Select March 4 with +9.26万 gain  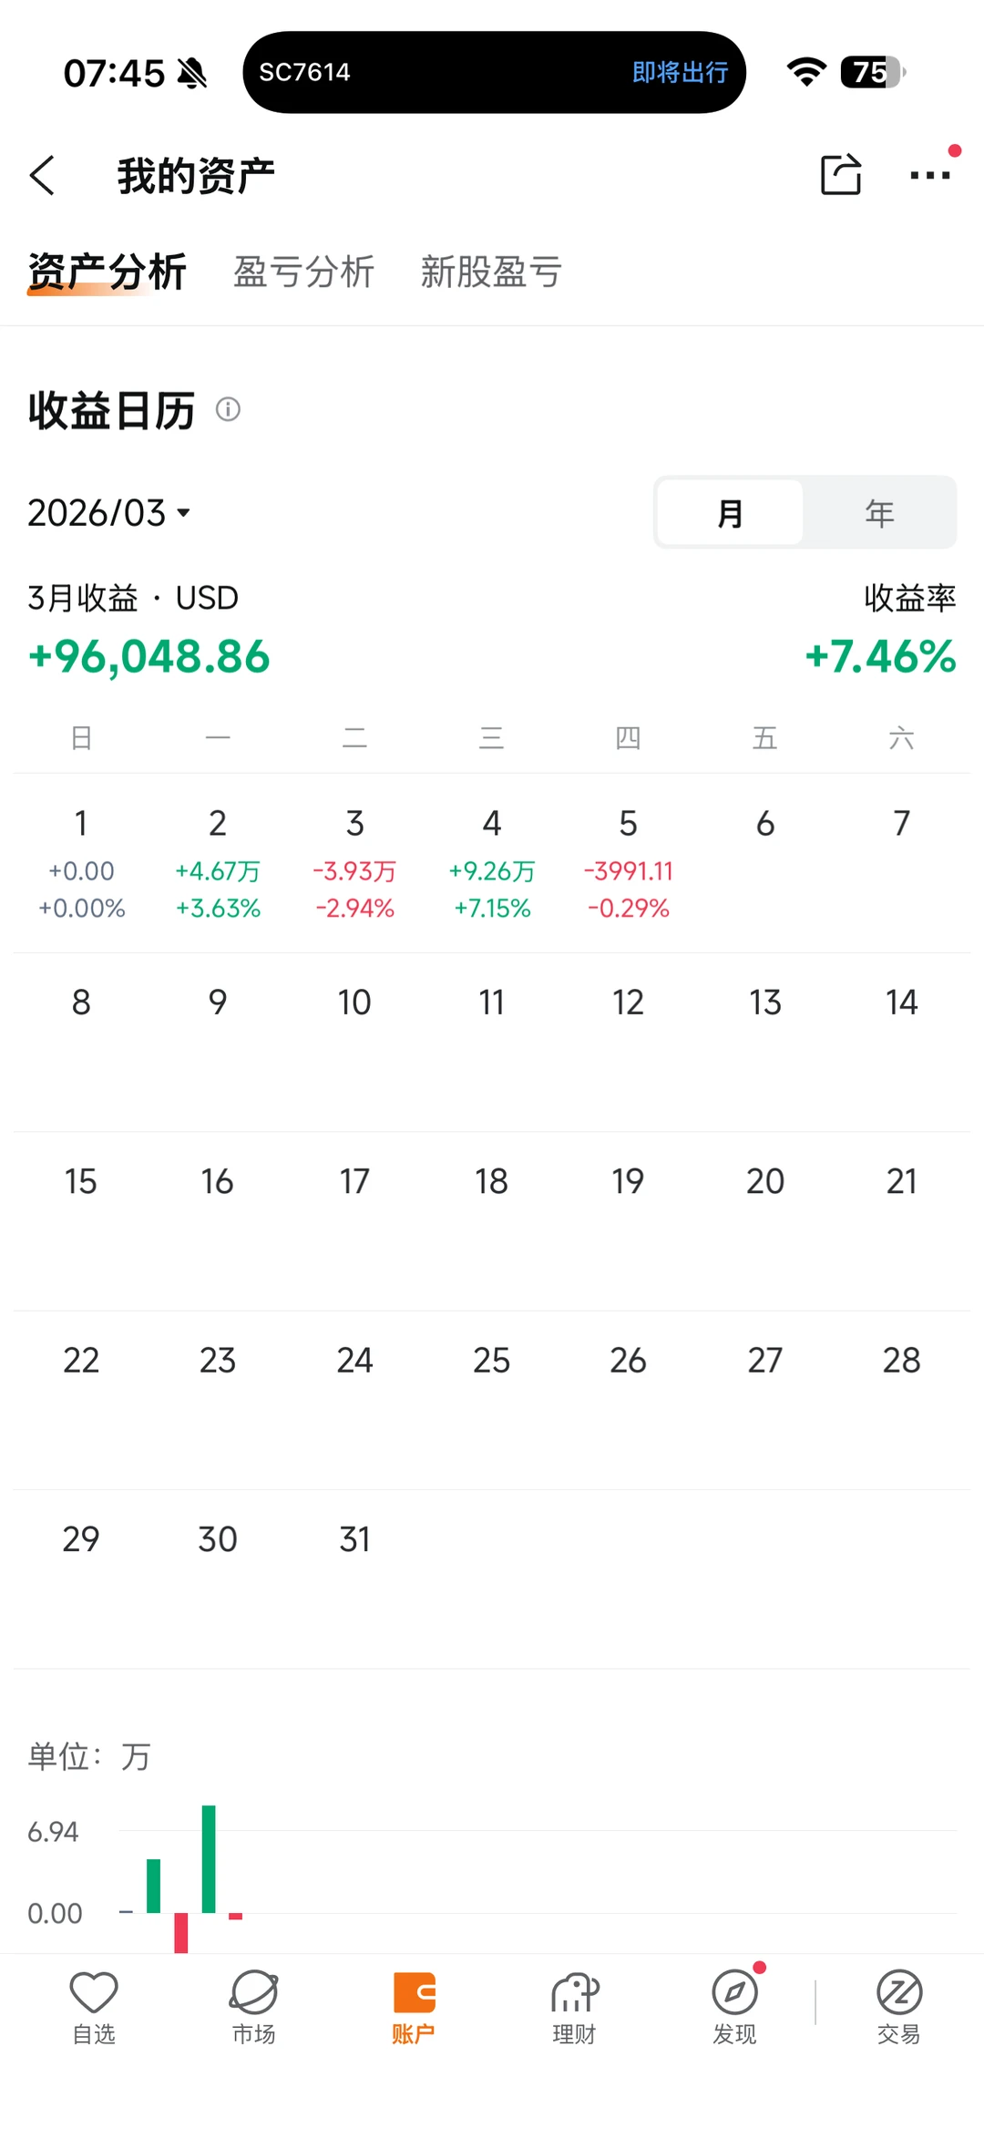point(491,863)
